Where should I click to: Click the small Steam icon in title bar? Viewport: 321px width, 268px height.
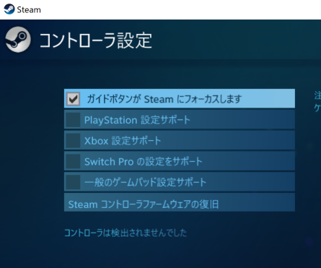[x=9, y=9]
